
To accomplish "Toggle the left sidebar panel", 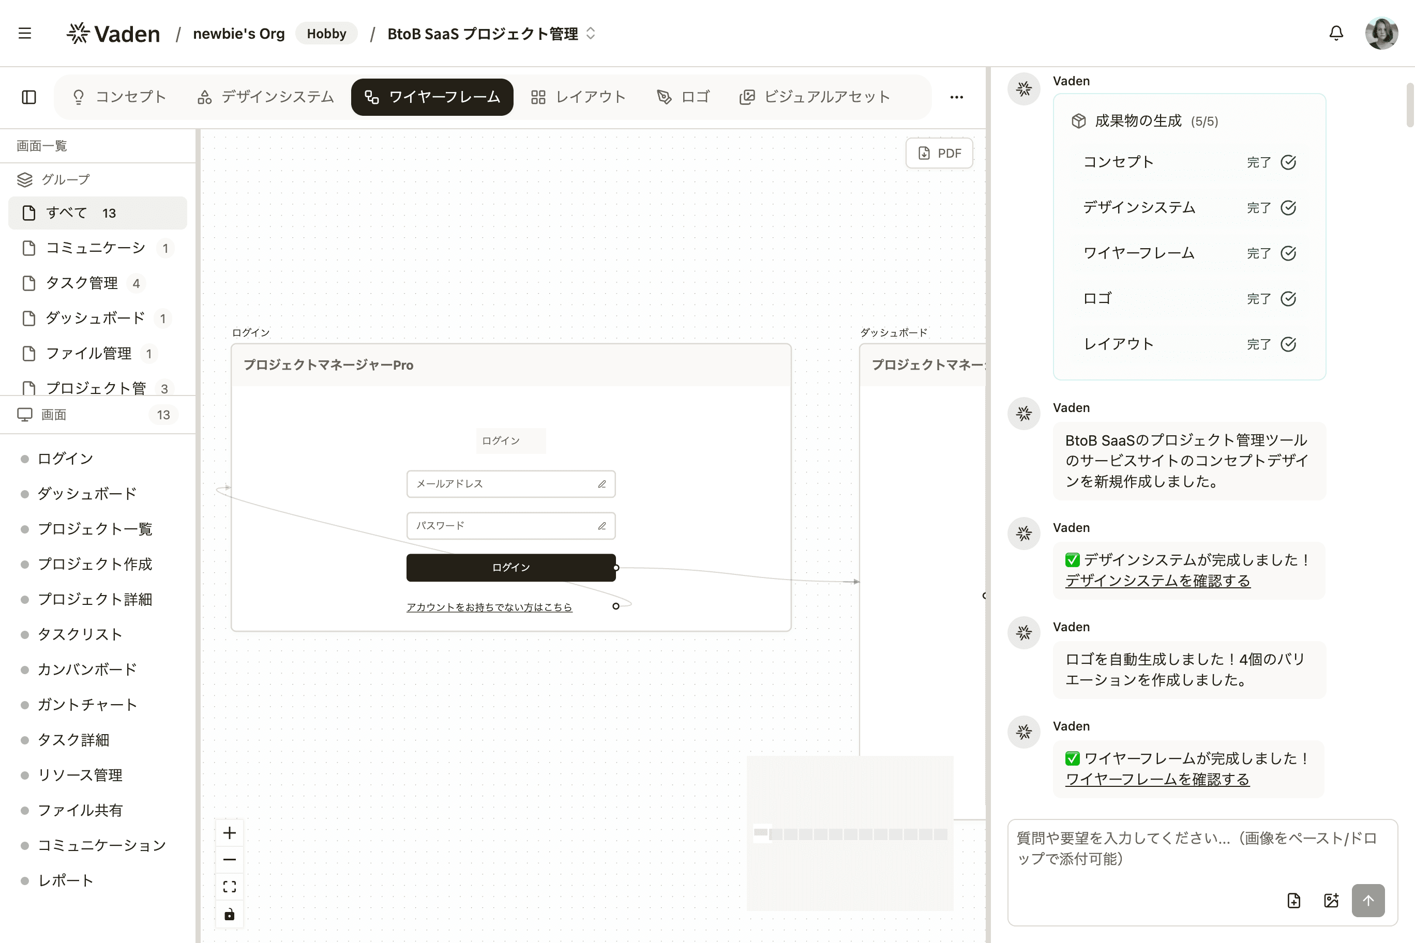I will click(28, 97).
